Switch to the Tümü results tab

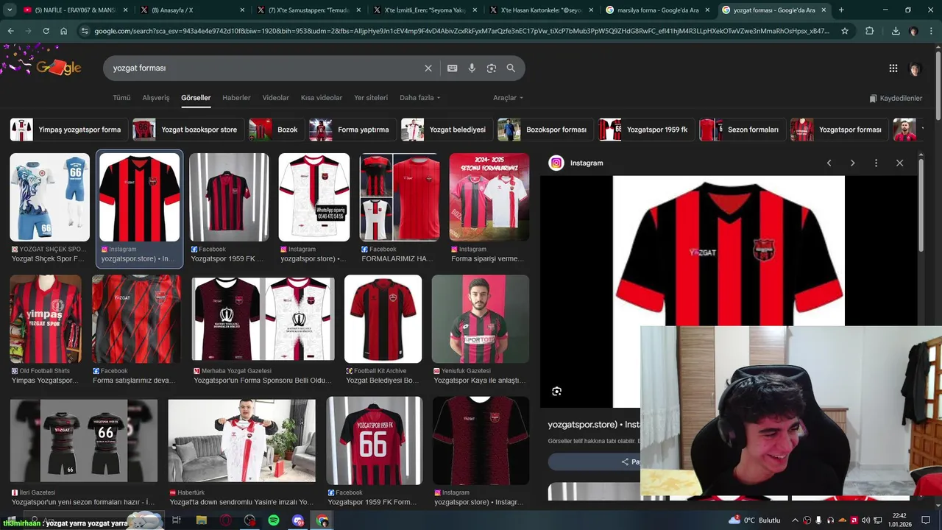pyautogui.click(x=121, y=98)
